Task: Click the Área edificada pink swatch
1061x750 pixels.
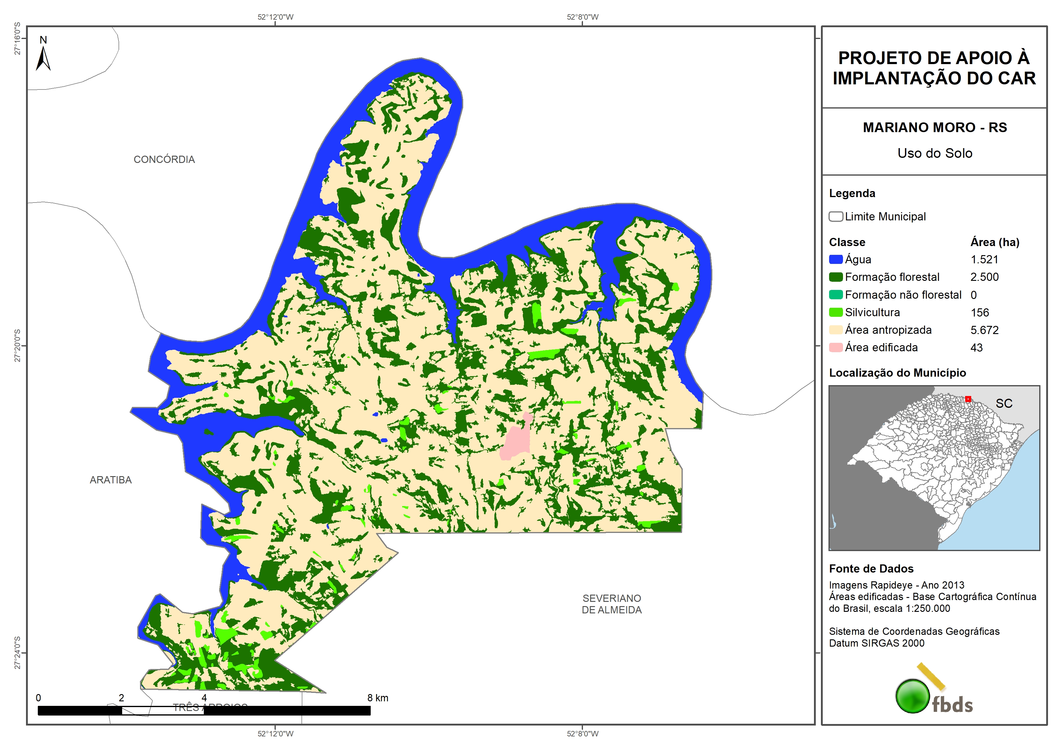Action: point(835,348)
